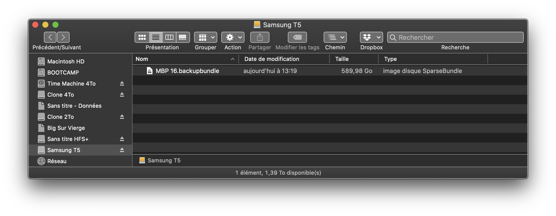Click the image disque SparseBundle type cell
The width and height of the screenshot is (556, 216).
tap(422, 71)
